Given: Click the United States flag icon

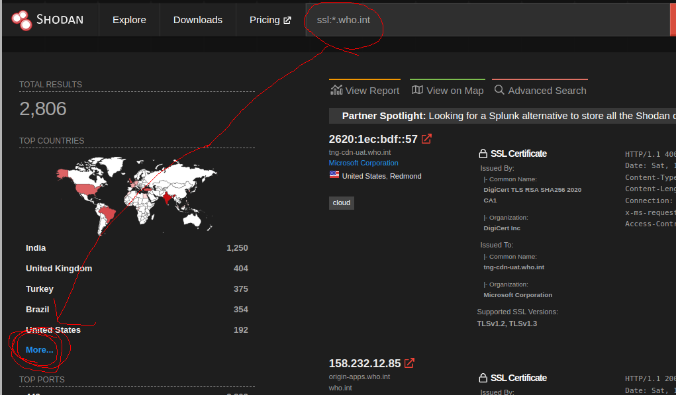Looking at the screenshot, I should click(x=334, y=175).
